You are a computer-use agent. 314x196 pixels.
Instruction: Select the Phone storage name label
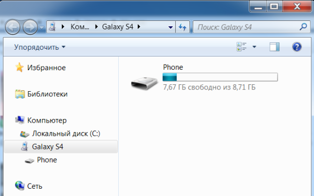tap(173, 67)
